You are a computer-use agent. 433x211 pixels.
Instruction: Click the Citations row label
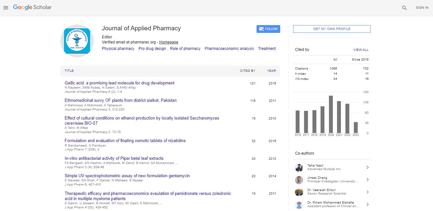301,69
